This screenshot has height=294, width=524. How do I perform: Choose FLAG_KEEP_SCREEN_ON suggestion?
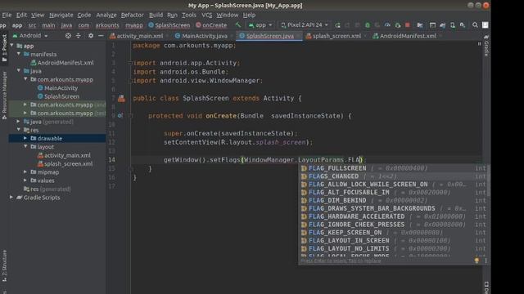pos(393,232)
